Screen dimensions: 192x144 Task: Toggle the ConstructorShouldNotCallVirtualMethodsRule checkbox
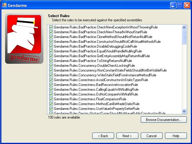pos(51,42)
